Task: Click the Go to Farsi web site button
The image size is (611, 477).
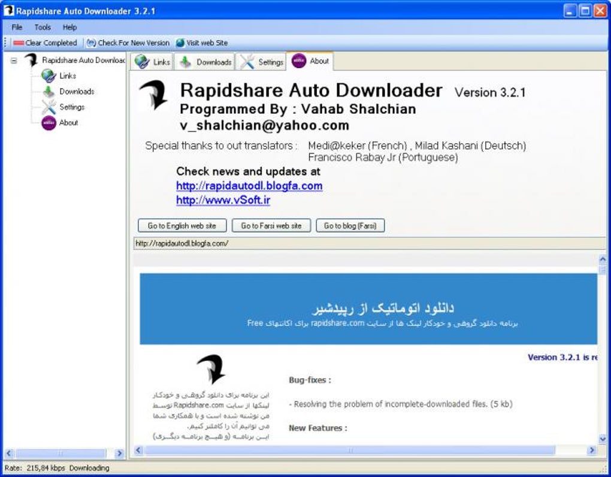Action: click(271, 226)
